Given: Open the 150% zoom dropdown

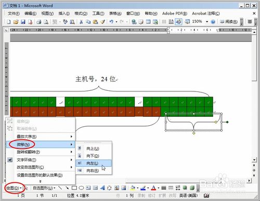Looking at the screenshot, I should point(207,22).
